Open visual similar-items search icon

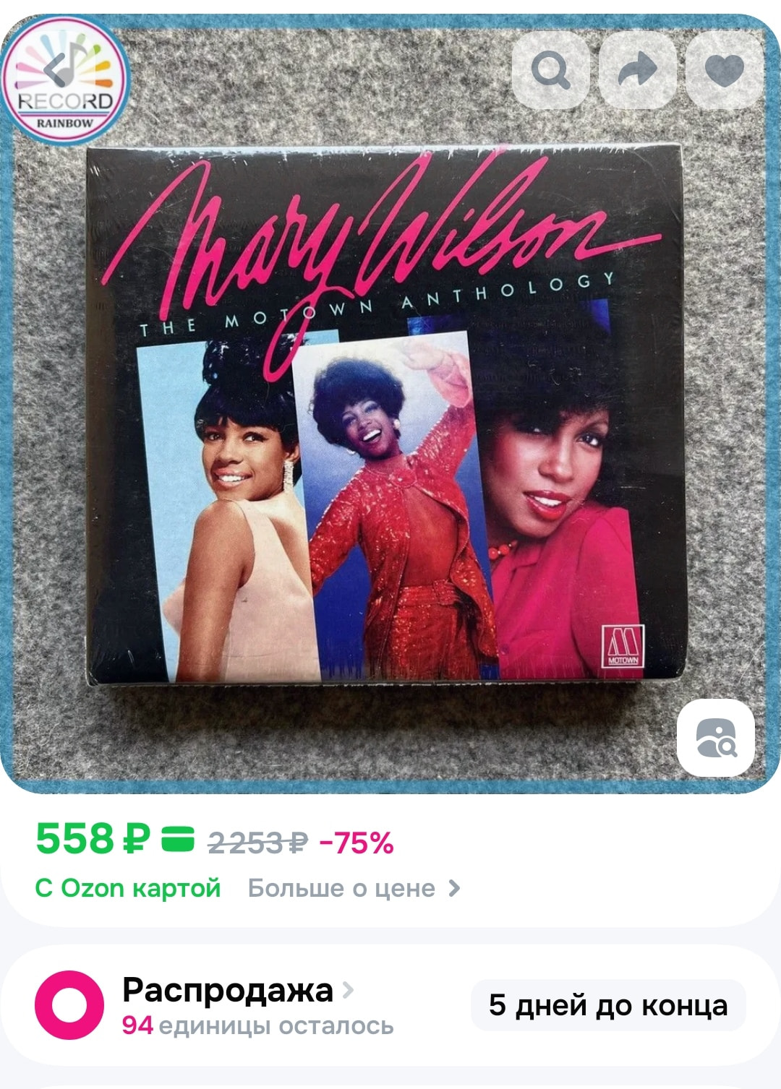click(715, 737)
